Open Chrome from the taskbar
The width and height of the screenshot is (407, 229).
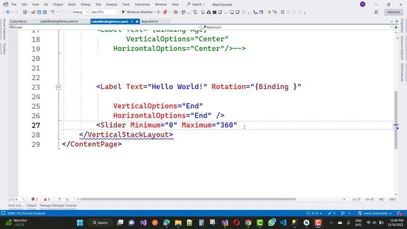pyautogui.click(x=248, y=223)
